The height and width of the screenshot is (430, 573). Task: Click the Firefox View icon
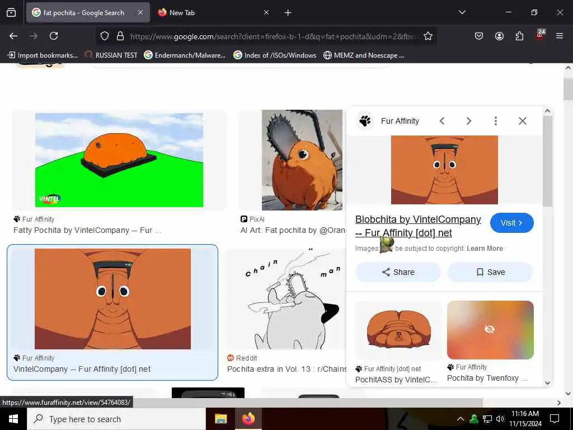click(x=11, y=13)
